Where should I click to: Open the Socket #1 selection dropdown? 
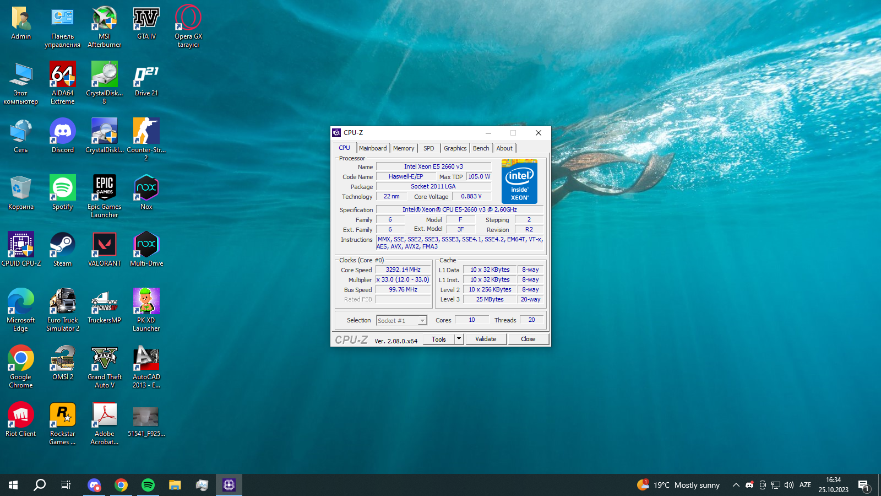[x=422, y=321]
